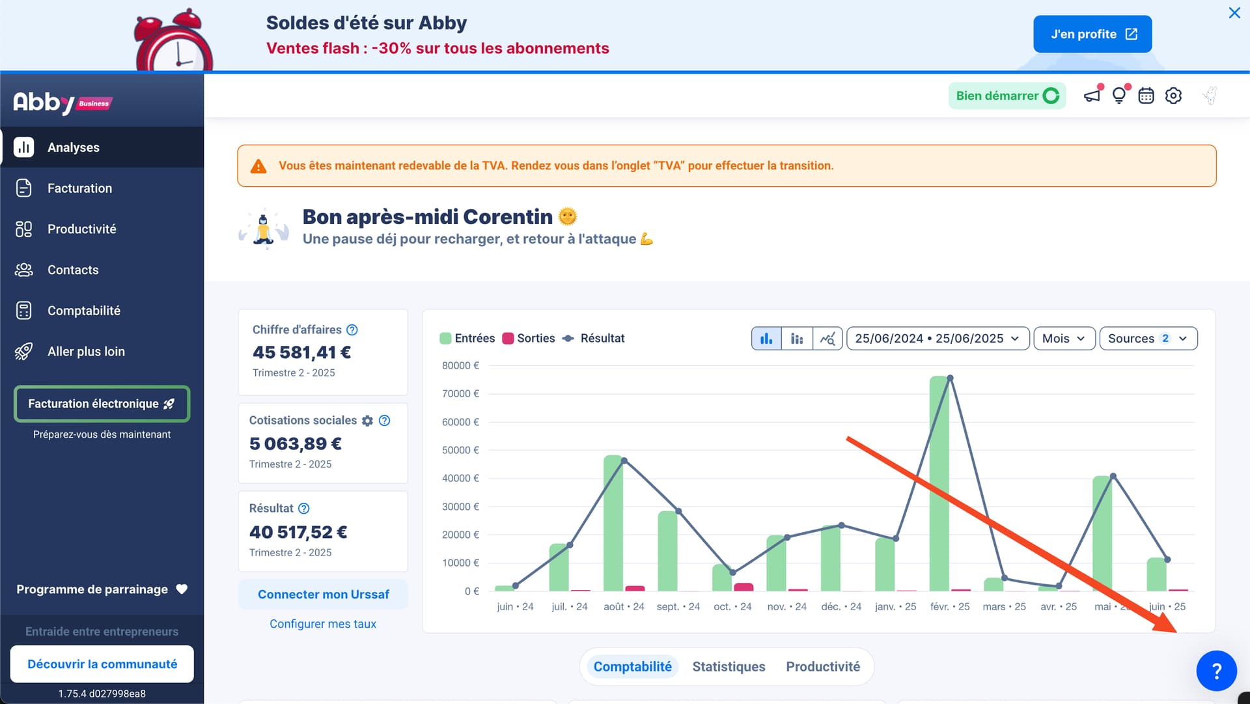1250x704 pixels.
Task: Click the oct. 24 pink Sorties bar
Action: [x=743, y=587]
